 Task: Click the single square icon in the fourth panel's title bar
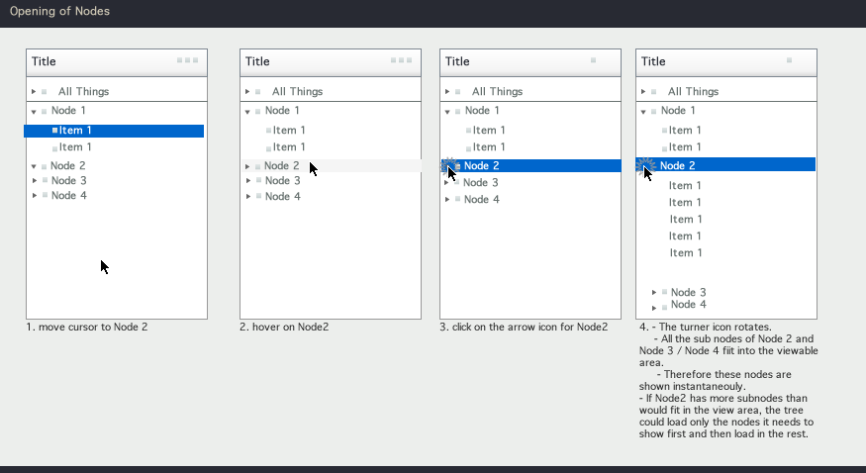[x=789, y=60]
